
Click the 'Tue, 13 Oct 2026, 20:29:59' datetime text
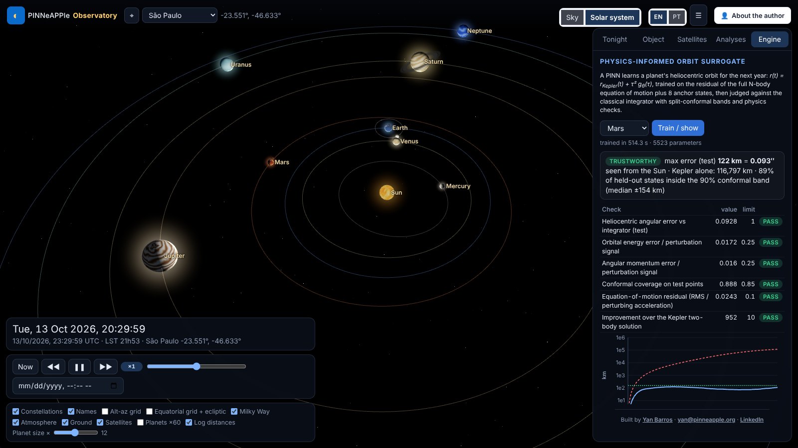click(x=79, y=329)
